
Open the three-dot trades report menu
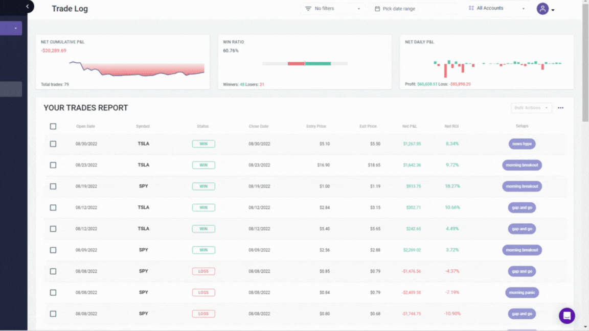[560, 108]
